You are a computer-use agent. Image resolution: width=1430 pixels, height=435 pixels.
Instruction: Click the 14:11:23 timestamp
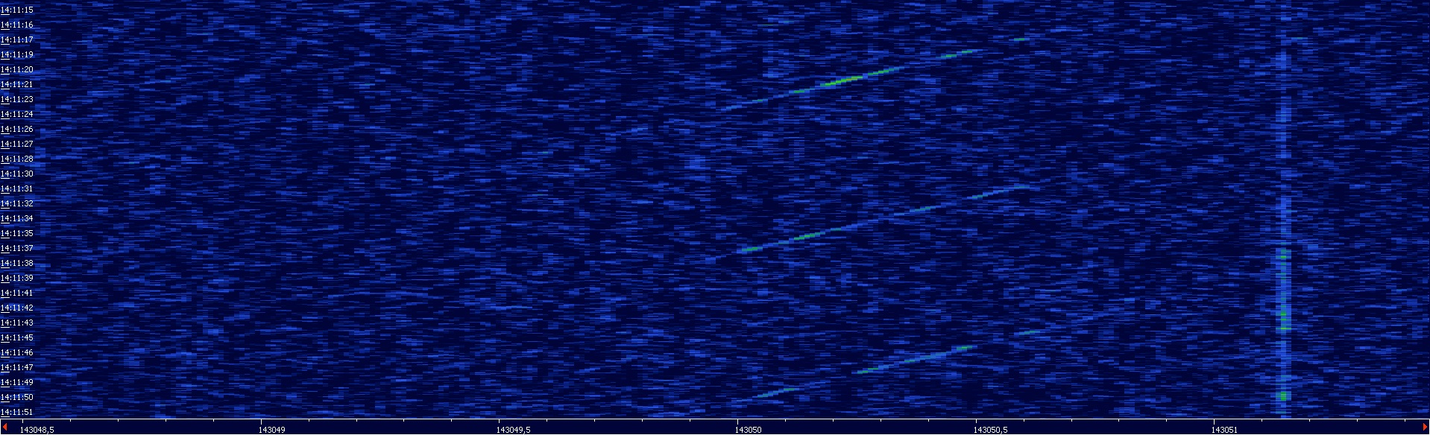coord(17,99)
